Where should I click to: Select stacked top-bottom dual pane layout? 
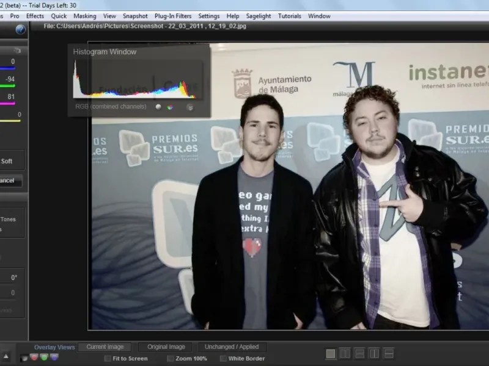[359, 354]
